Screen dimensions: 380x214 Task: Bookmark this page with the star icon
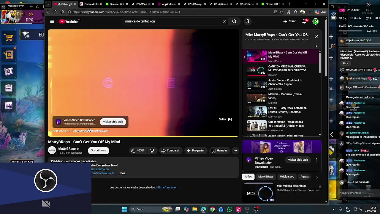[x=281, y=12]
